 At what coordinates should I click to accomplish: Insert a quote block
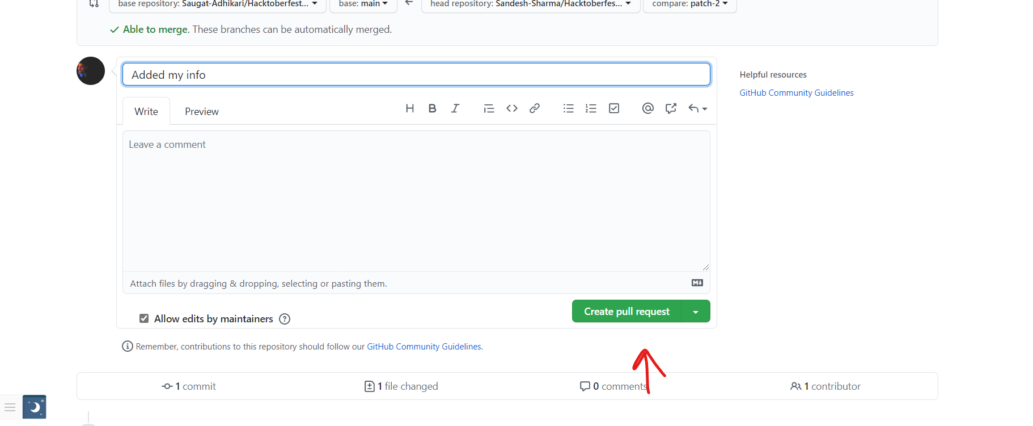[489, 108]
